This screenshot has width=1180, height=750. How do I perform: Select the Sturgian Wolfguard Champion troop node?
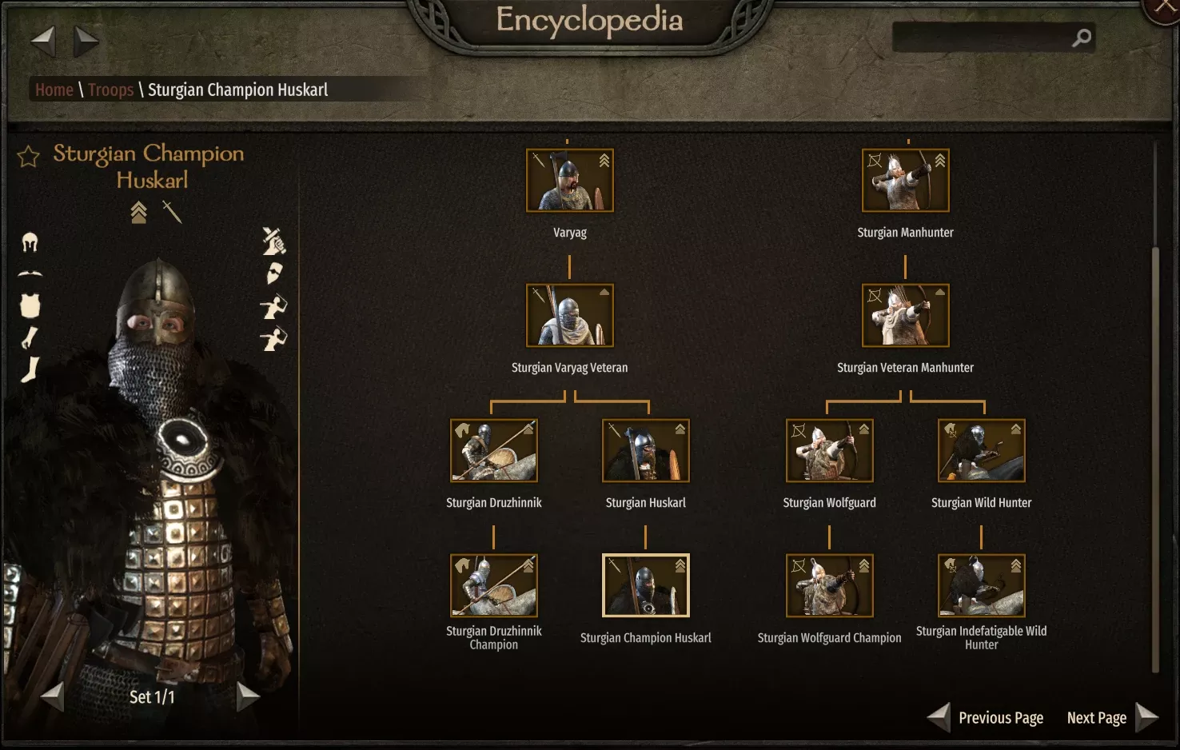coord(830,586)
